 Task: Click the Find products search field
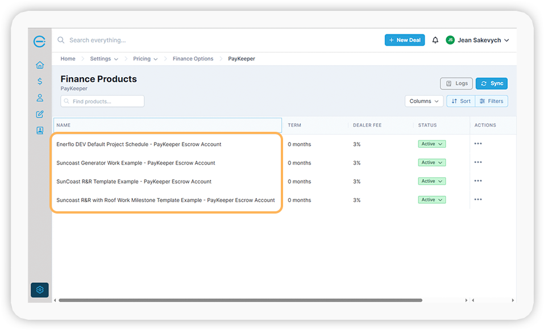pyautogui.click(x=102, y=101)
